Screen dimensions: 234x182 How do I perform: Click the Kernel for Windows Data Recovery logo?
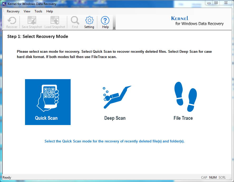tap(197, 21)
